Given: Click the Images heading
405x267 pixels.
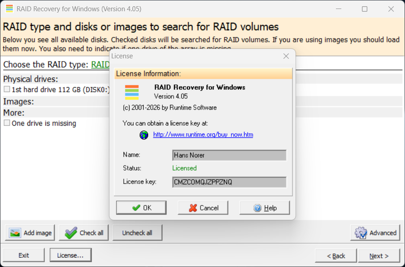Looking at the screenshot, I should point(18,101).
